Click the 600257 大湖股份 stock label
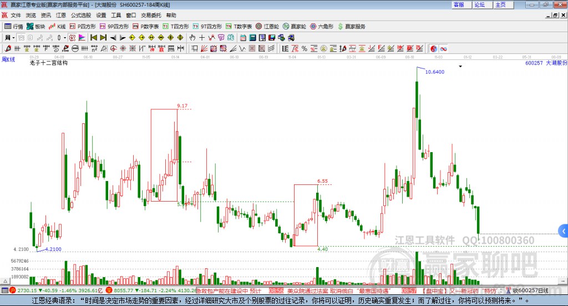The height and width of the screenshot is (306, 568). coord(546,63)
